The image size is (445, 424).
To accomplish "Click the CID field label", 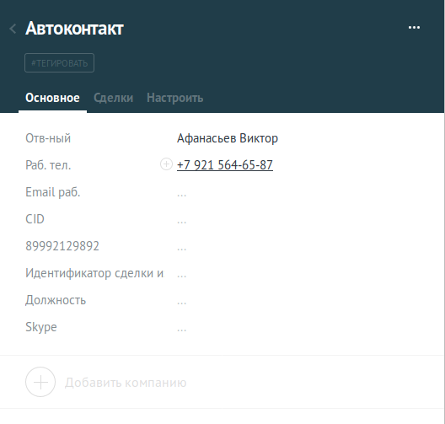I will [x=35, y=219].
